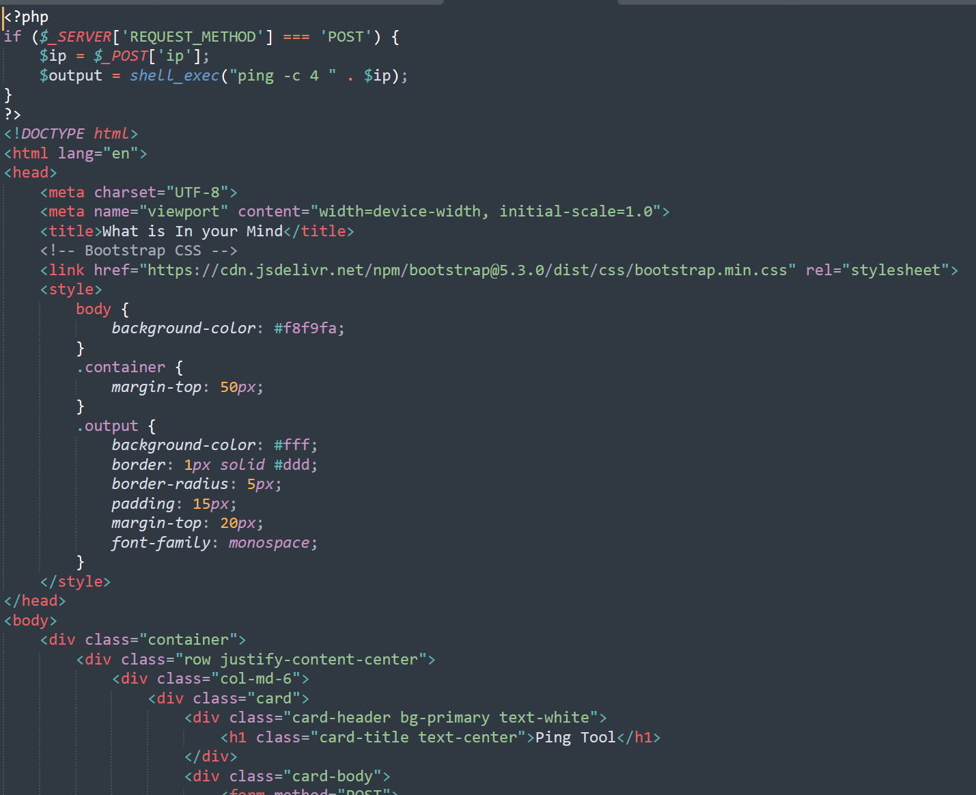Click the opening '<style>' tag
The height and width of the screenshot is (795, 976).
(71, 290)
